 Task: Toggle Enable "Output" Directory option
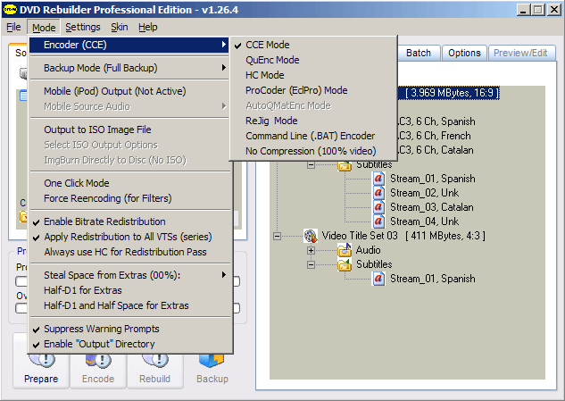click(130, 344)
